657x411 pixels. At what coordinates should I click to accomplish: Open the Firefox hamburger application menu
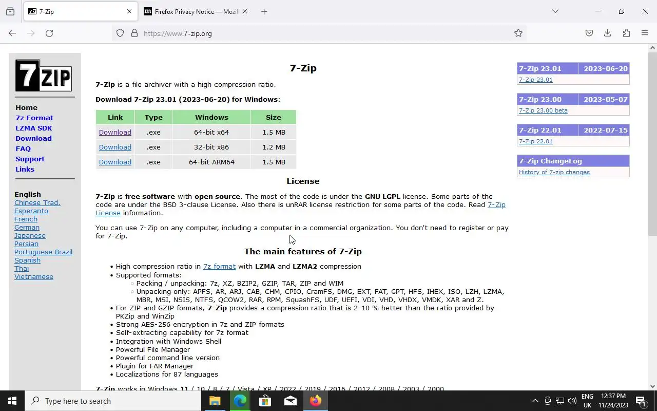pos(645,33)
